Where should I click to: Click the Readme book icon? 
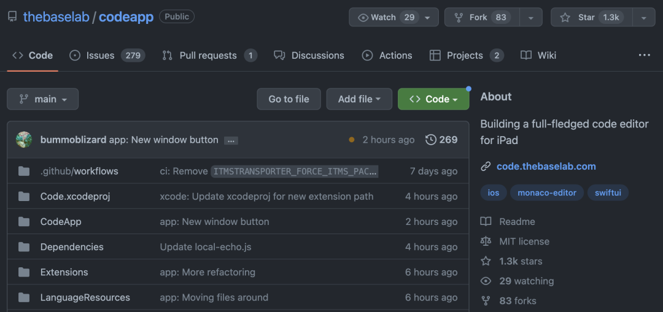pyautogui.click(x=486, y=222)
